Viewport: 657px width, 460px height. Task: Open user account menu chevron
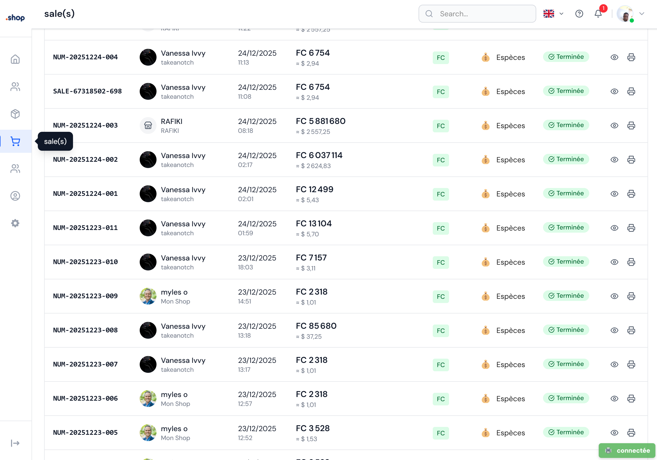(642, 13)
